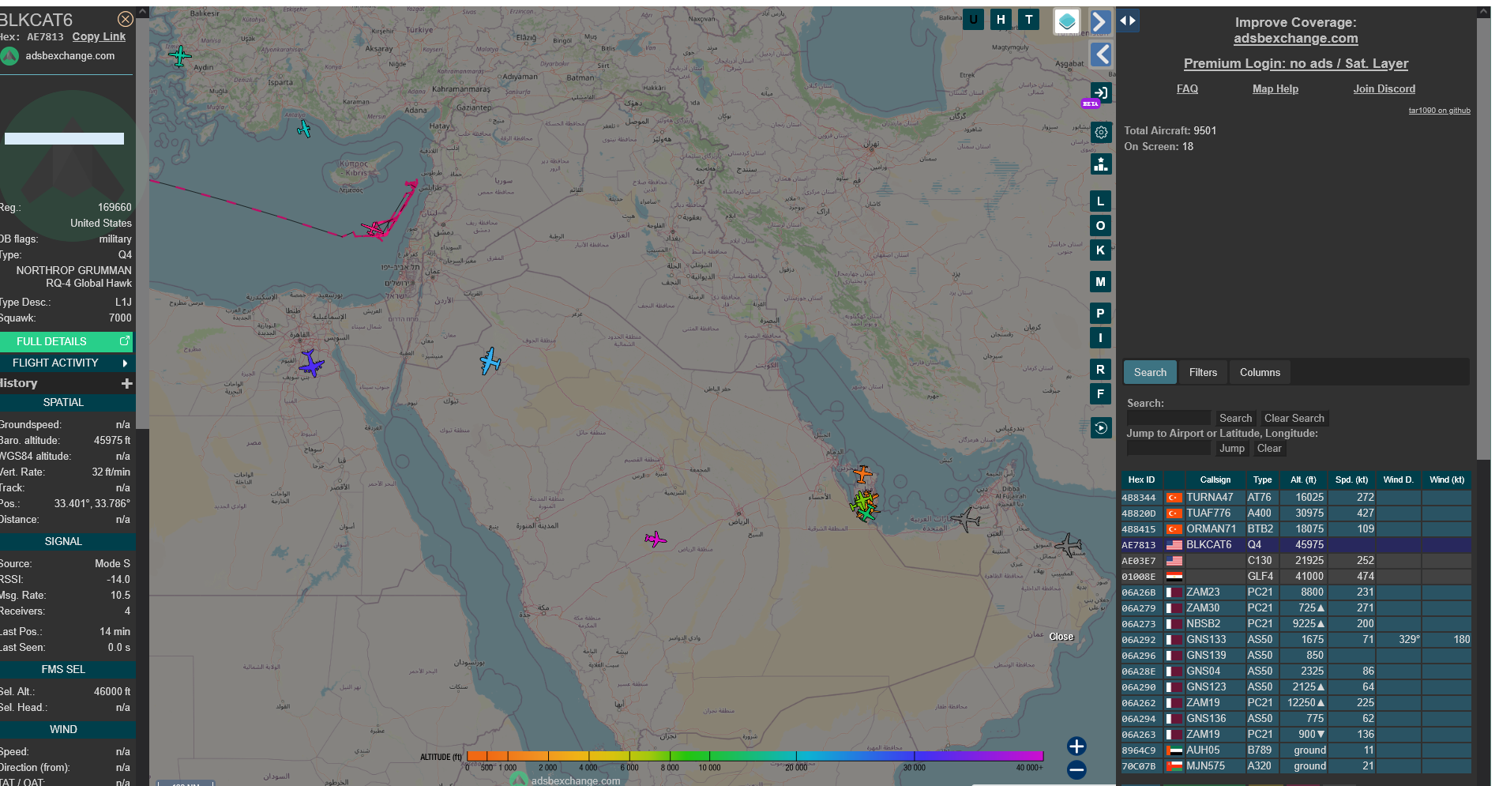Screen dimensions: 1499x786
Task: Open the adsbexchange.com coverage link
Action: [x=1295, y=38]
